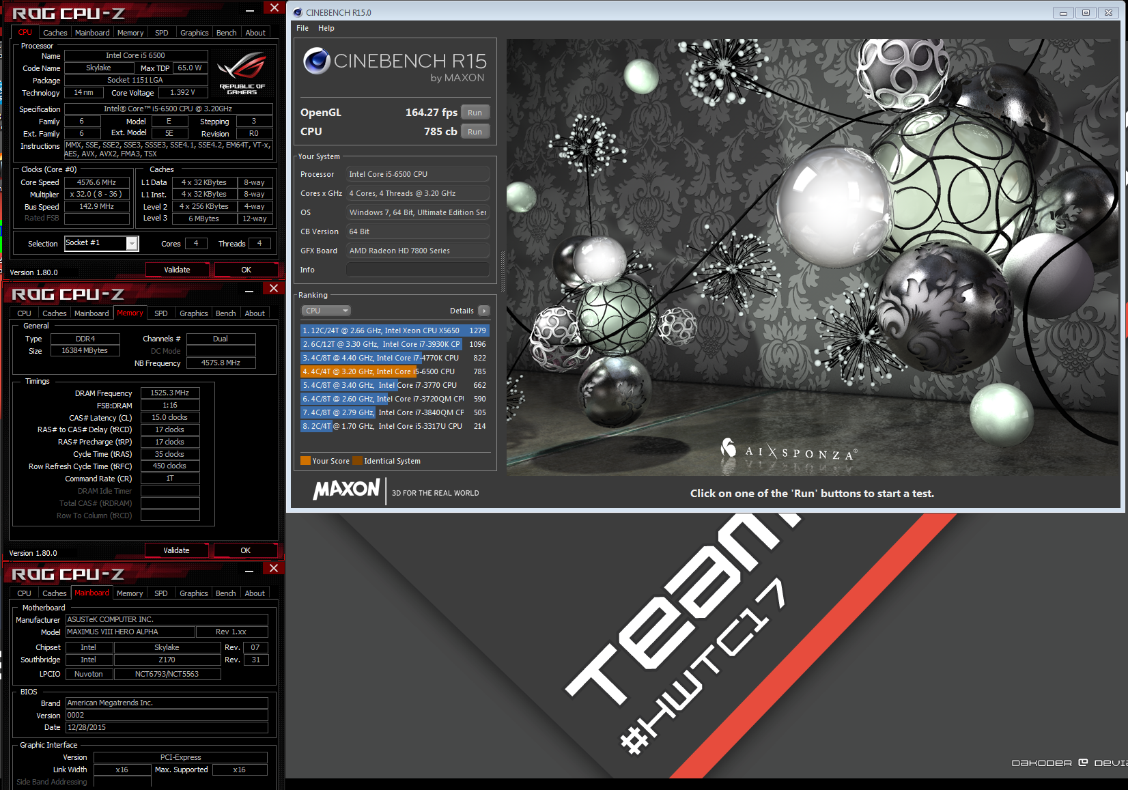Viewport: 1128px width, 790px height.
Task: Select SPD tab in Memory CPU-Z window
Action: [161, 313]
